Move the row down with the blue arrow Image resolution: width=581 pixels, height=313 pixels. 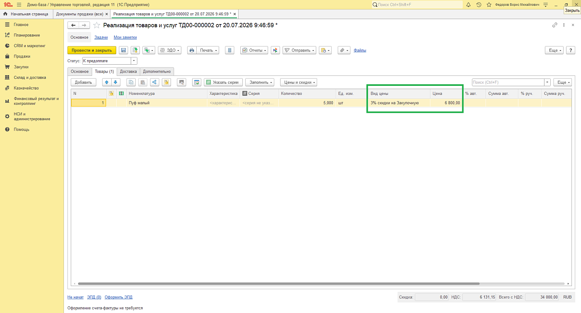[x=116, y=82]
